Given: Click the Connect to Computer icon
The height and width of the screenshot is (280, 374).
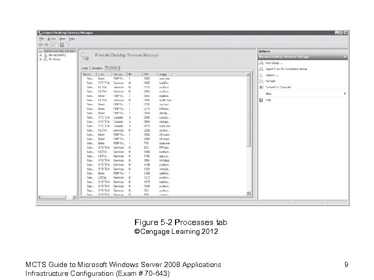Looking at the screenshot, I should click(x=261, y=88).
